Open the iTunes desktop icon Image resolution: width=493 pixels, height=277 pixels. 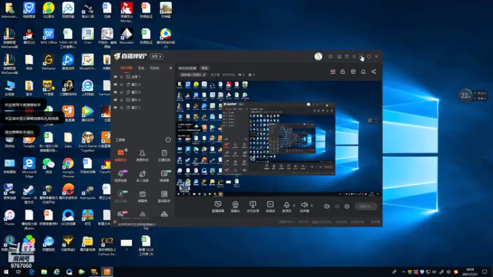coord(9,218)
